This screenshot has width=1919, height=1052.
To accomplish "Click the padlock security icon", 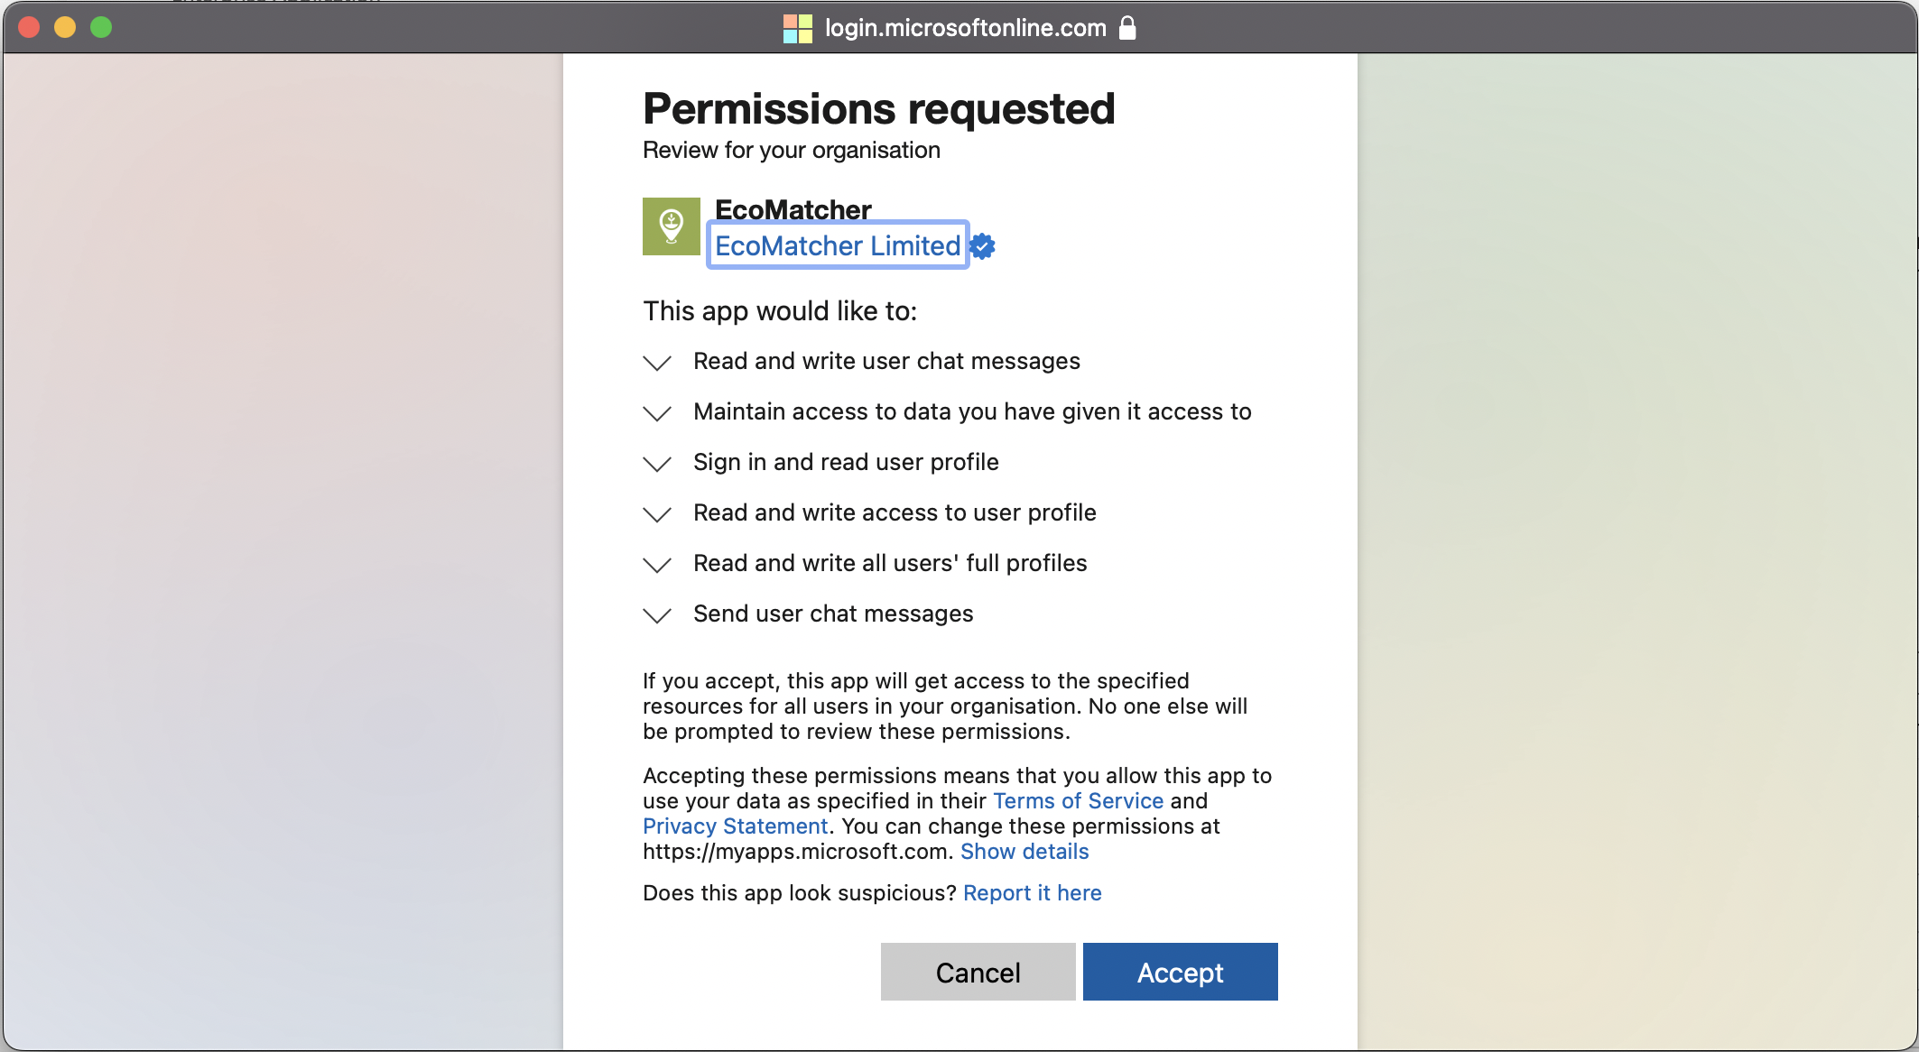I will [x=1127, y=28].
